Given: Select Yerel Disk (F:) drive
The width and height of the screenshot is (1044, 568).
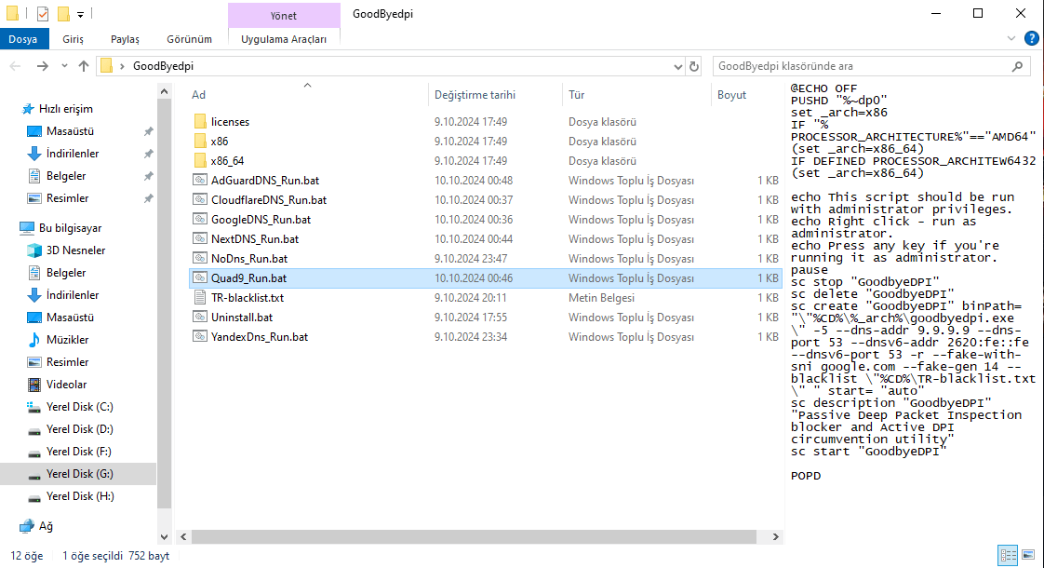Looking at the screenshot, I should [78, 452].
